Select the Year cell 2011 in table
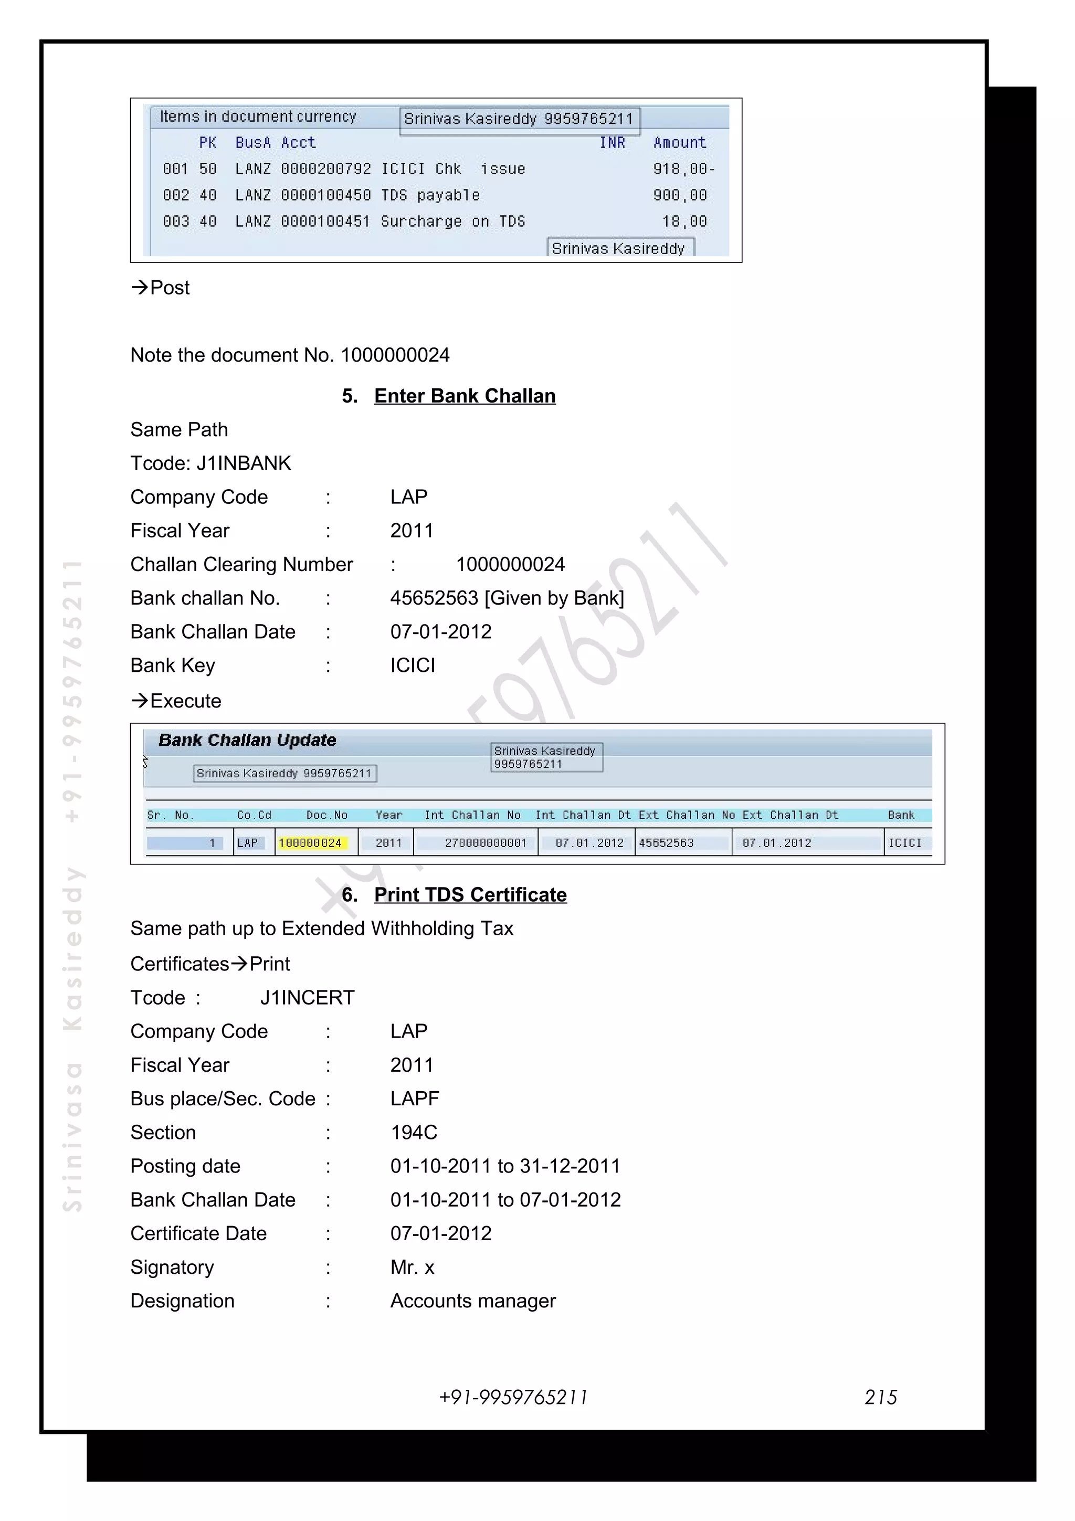 [x=388, y=843]
